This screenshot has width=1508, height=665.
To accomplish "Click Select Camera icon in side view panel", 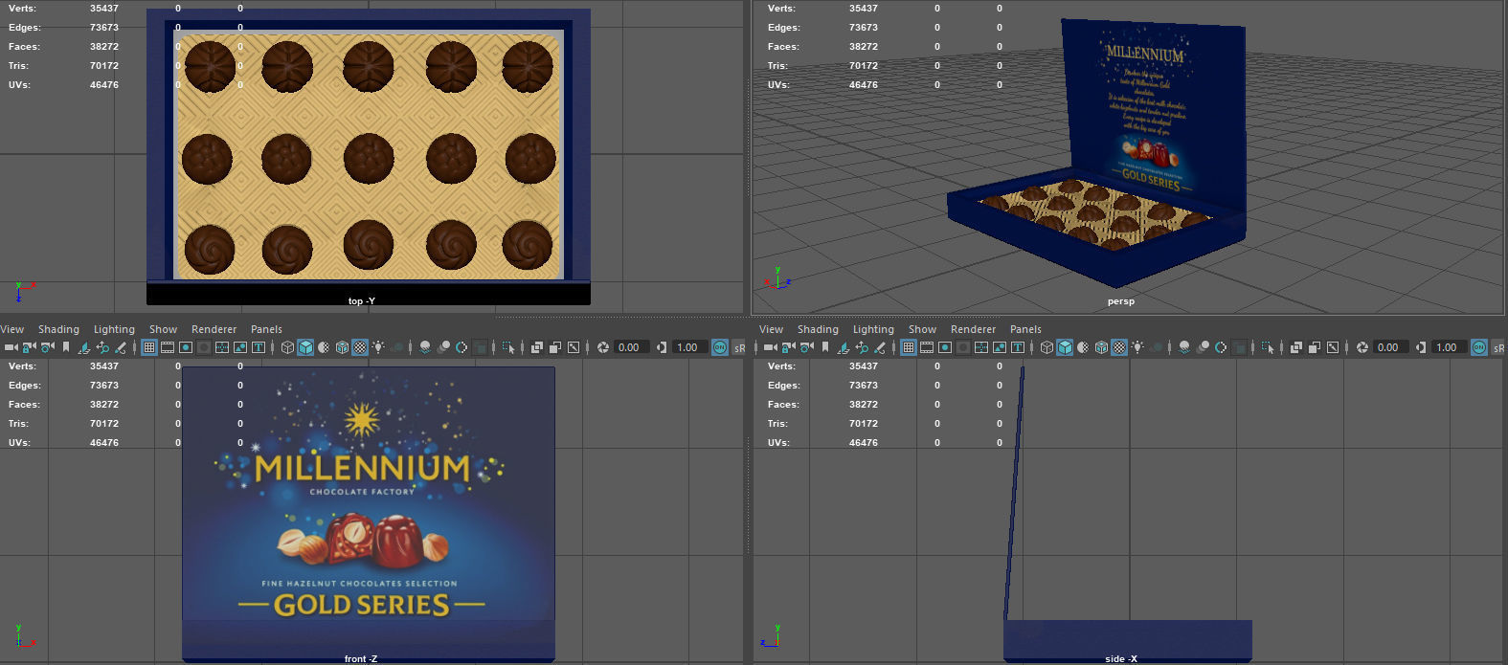I will 771,347.
